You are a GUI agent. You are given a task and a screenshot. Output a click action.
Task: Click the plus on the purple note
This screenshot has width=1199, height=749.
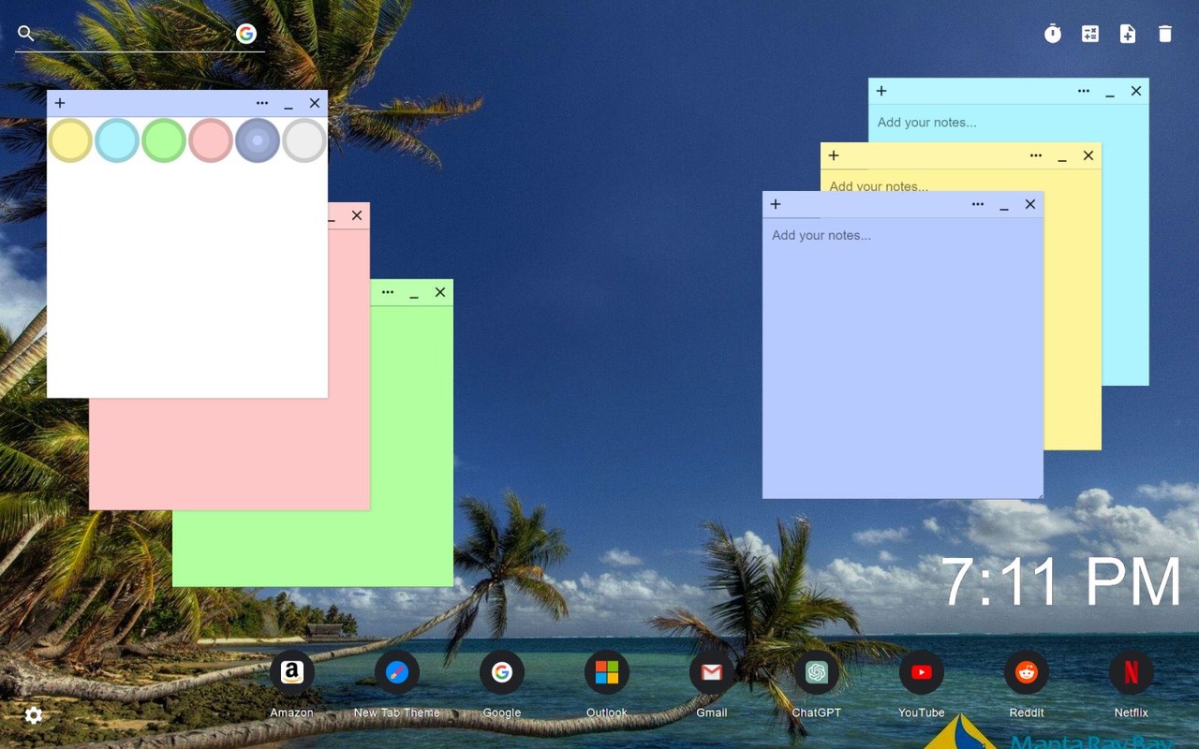coord(776,204)
